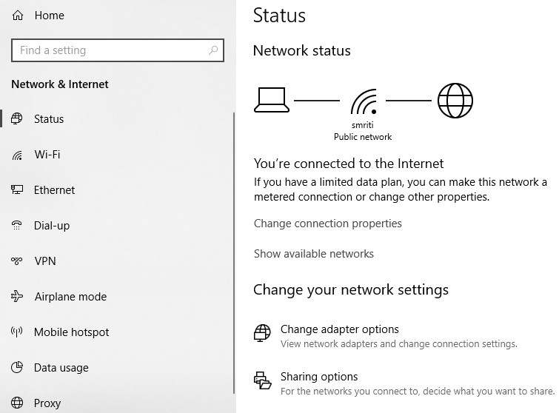
Task: Click the Proxy globe icon
Action: click(x=18, y=403)
